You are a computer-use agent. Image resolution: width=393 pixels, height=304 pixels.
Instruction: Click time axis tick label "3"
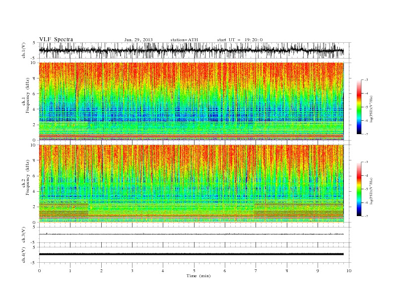click(x=132, y=271)
